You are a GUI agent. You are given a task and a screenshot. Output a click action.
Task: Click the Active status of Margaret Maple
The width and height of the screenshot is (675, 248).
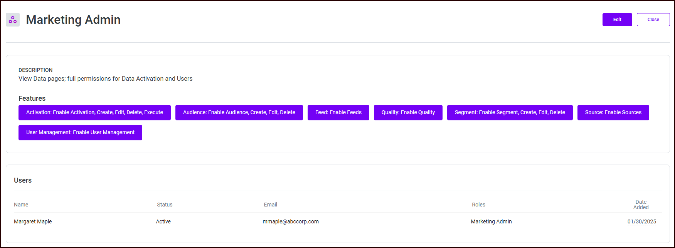(163, 221)
